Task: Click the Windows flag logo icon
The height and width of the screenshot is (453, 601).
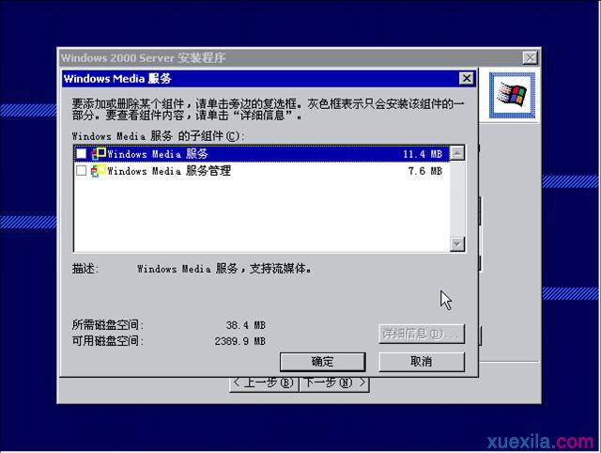Action: pyautogui.click(x=512, y=95)
